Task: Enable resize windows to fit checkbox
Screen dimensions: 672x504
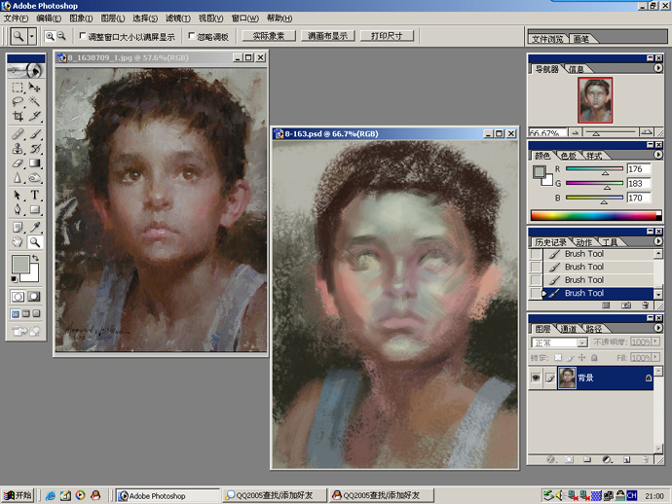Action: [83, 36]
